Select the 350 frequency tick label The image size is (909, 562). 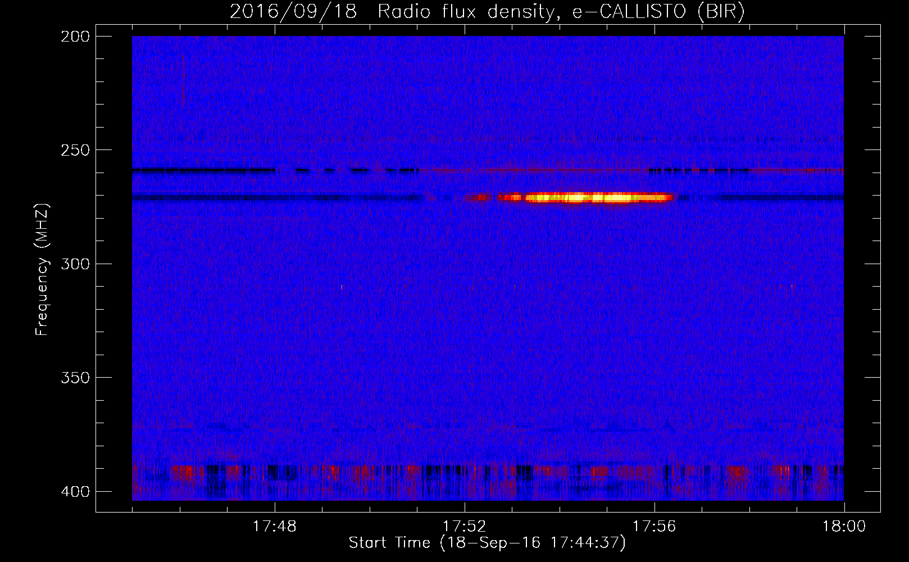click(x=75, y=378)
